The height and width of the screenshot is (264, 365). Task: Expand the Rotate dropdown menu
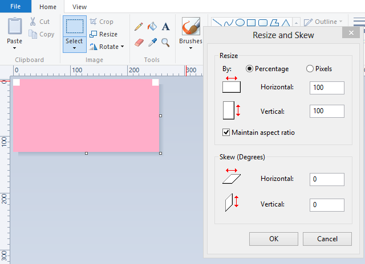click(122, 47)
